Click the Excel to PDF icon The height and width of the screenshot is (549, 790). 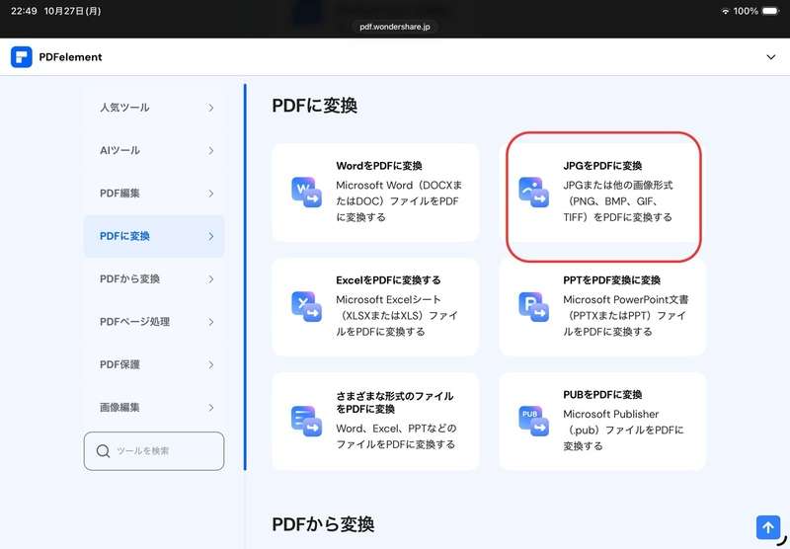pos(306,307)
